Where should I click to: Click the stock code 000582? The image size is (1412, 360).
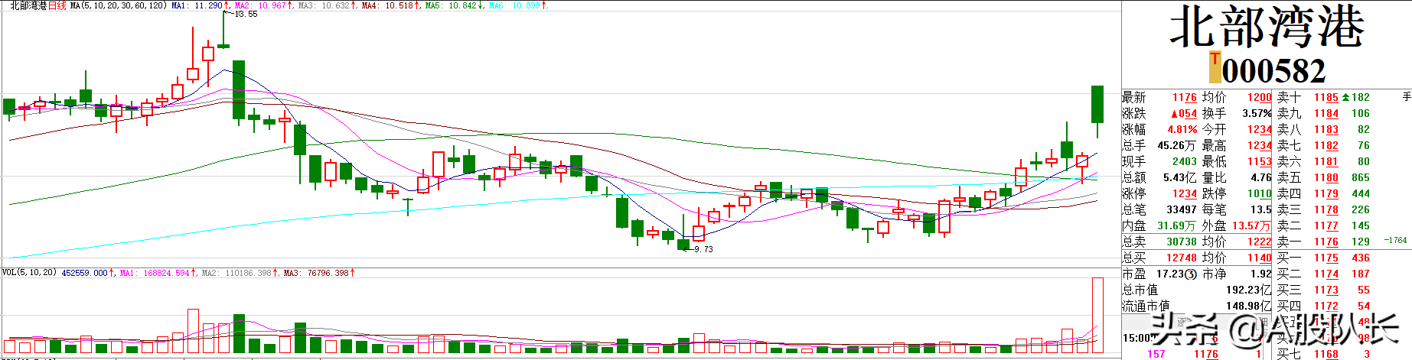click(1273, 71)
